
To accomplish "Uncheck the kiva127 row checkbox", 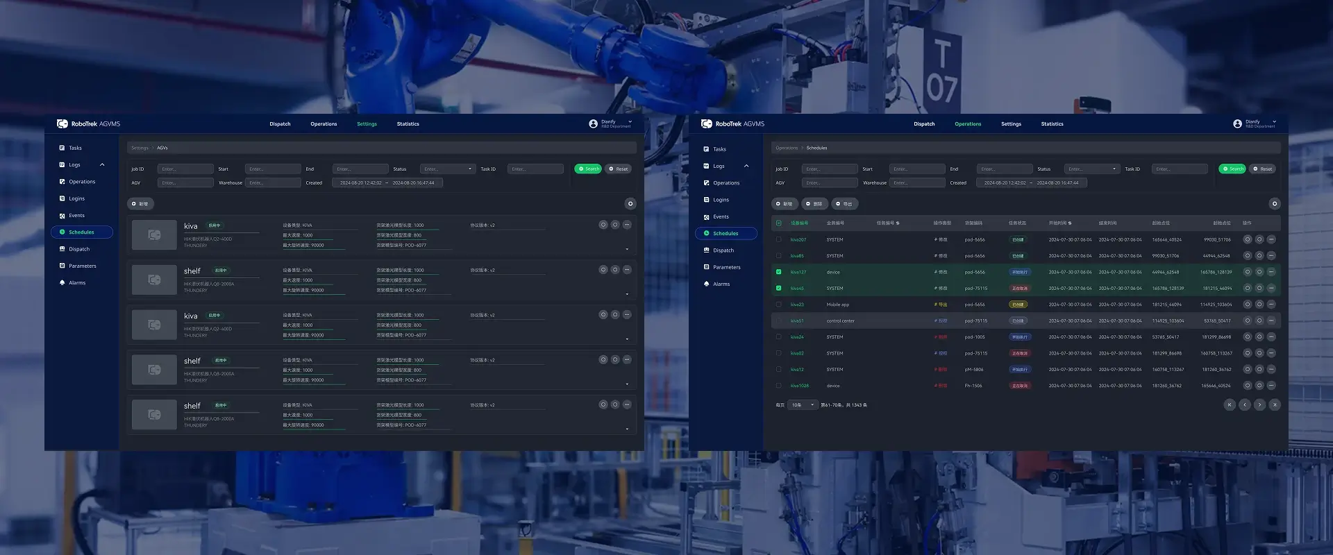I will coord(778,272).
